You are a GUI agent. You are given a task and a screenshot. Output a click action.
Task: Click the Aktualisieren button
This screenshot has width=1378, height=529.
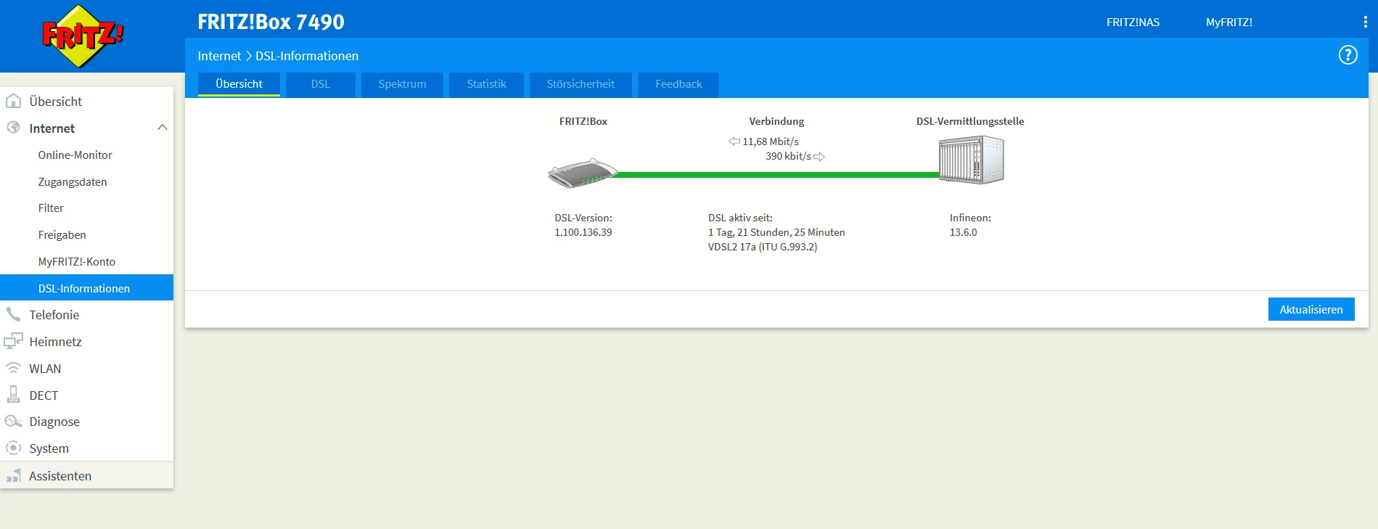pos(1311,309)
